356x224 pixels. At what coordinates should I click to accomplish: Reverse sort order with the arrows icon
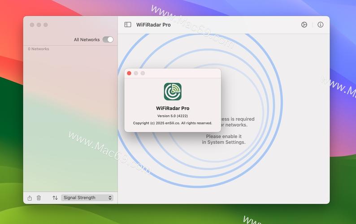tap(55, 198)
